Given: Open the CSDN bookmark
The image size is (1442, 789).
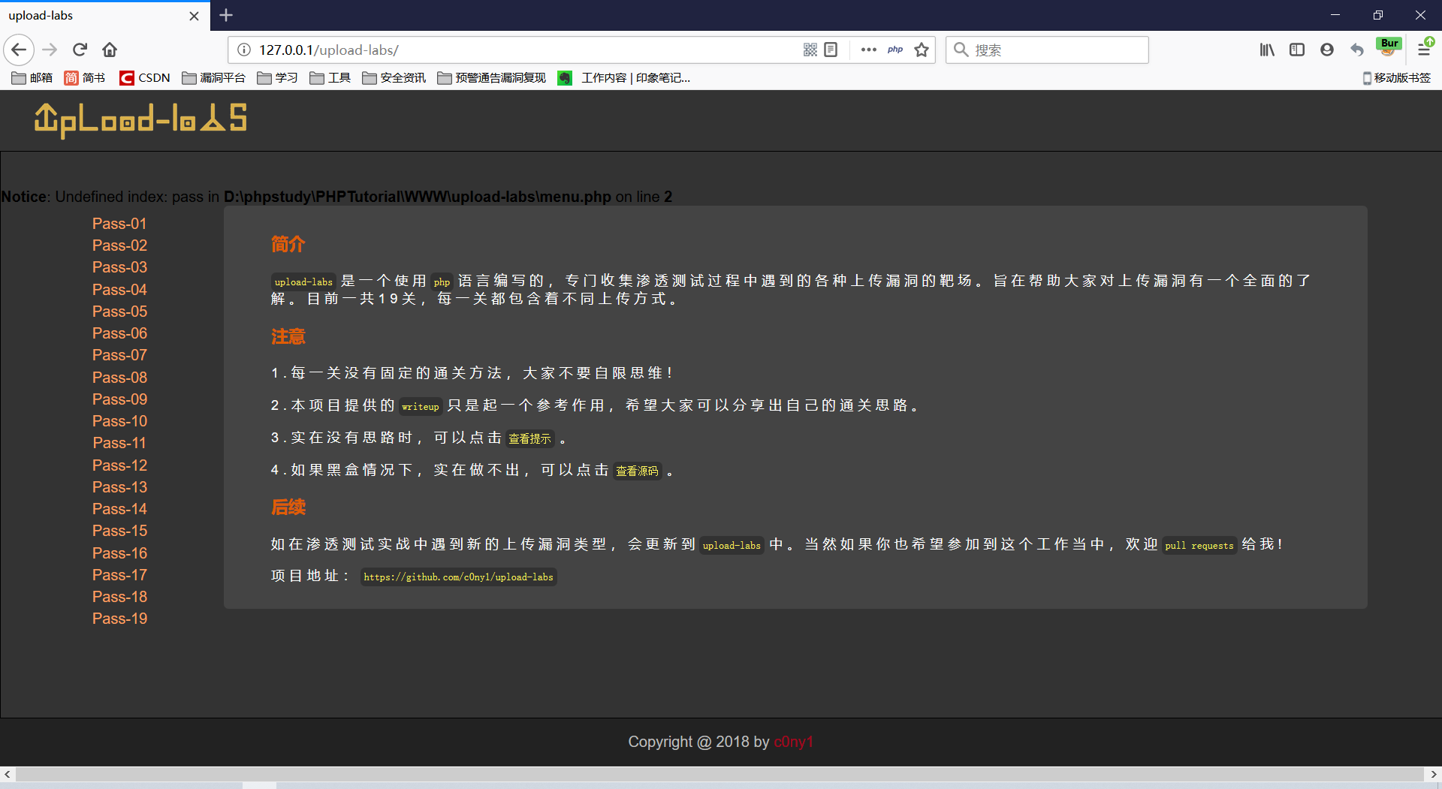Looking at the screenshot, I should (145, 78).
